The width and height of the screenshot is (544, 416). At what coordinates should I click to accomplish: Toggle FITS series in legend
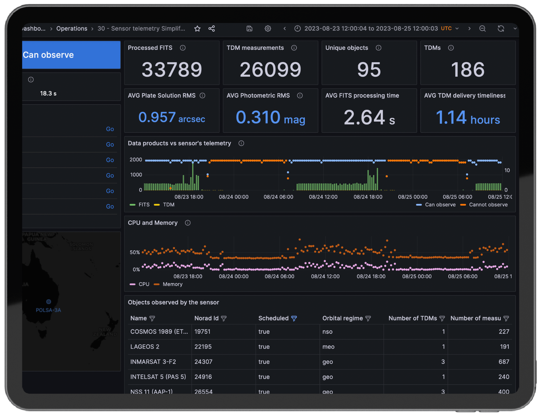[x=144, y=205]
